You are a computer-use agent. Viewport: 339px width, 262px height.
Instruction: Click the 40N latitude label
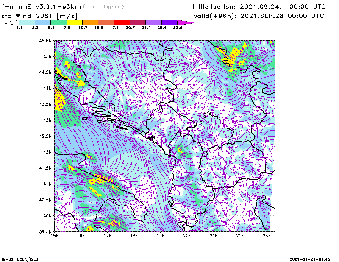[x=47, y=216]
